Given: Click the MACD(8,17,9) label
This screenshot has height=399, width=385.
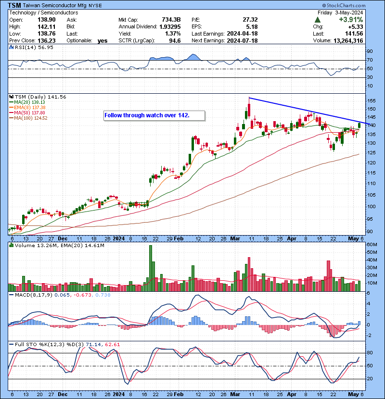Looking at the screenshot, I should (34, 295).
